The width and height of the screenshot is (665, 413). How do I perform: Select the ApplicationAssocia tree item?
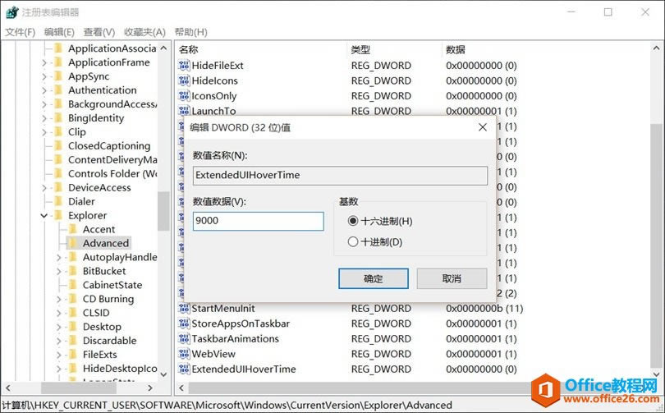coord(112,48)
